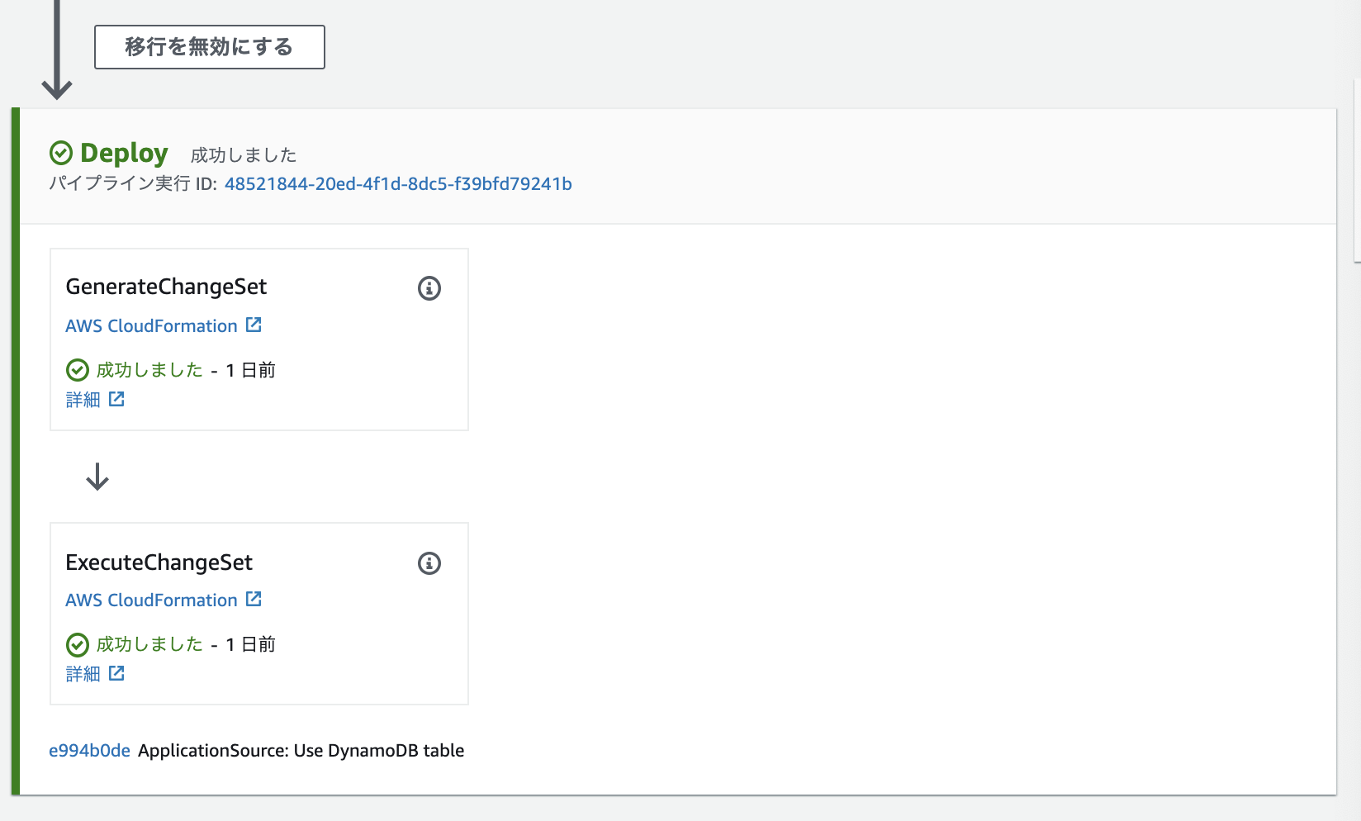Show info for the ExecuteChangeSet action
This screenshot has width=1361, height=821.
pyautogui.click(x=429, y=563)
